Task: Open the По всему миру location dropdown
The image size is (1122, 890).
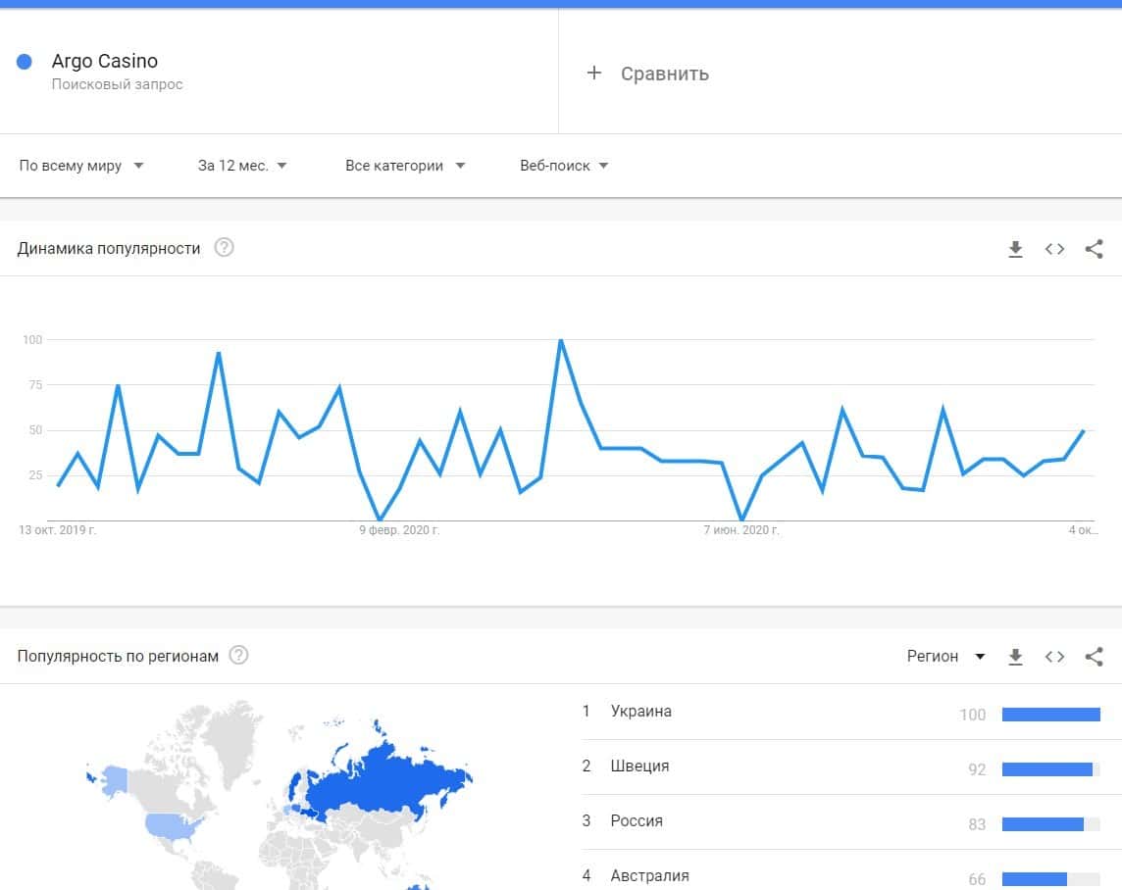Action: (81, 166)
